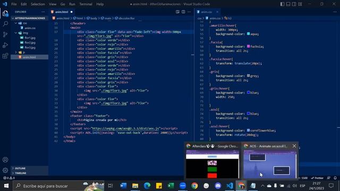Open the Accounts menu icon

coord(5,160)
